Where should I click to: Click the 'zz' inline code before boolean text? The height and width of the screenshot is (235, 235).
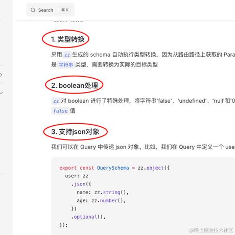tap(56, 101)
